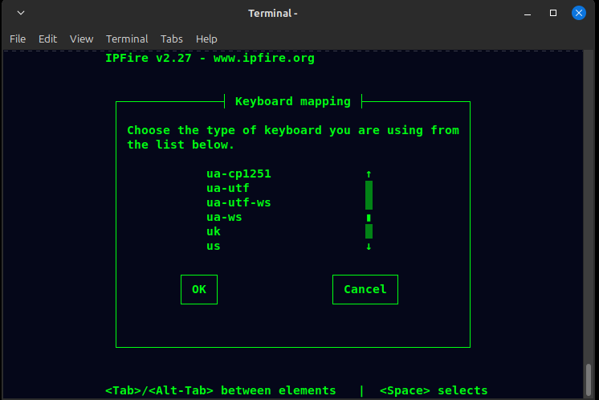Select the uk keyboard mapping
The width and height of the screenshot is (599, 400).
pos(214,231)
